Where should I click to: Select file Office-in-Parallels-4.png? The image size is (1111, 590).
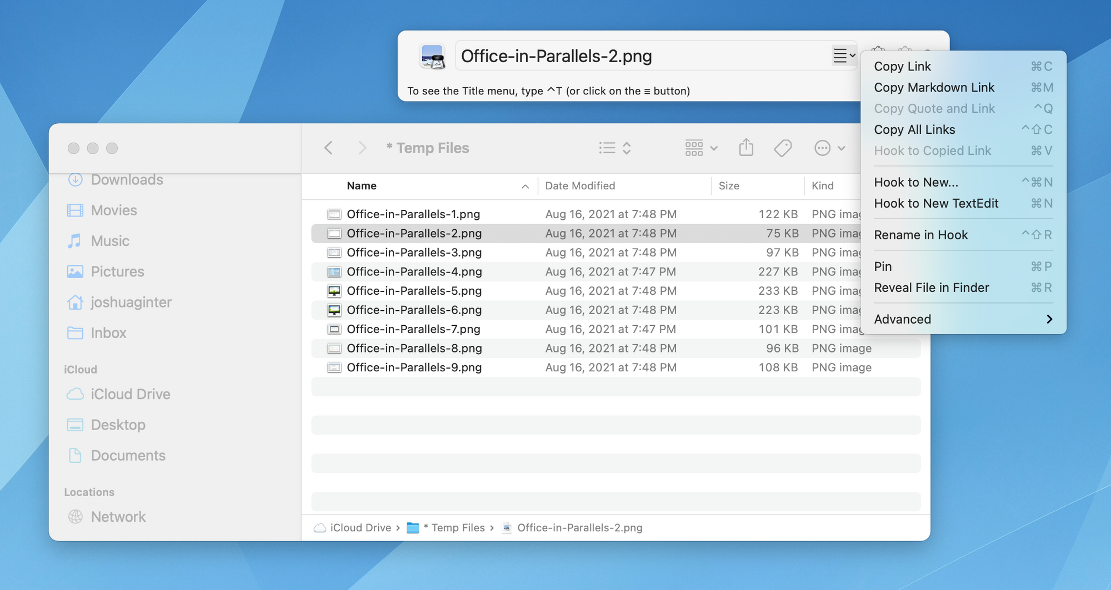pos(414,272)
